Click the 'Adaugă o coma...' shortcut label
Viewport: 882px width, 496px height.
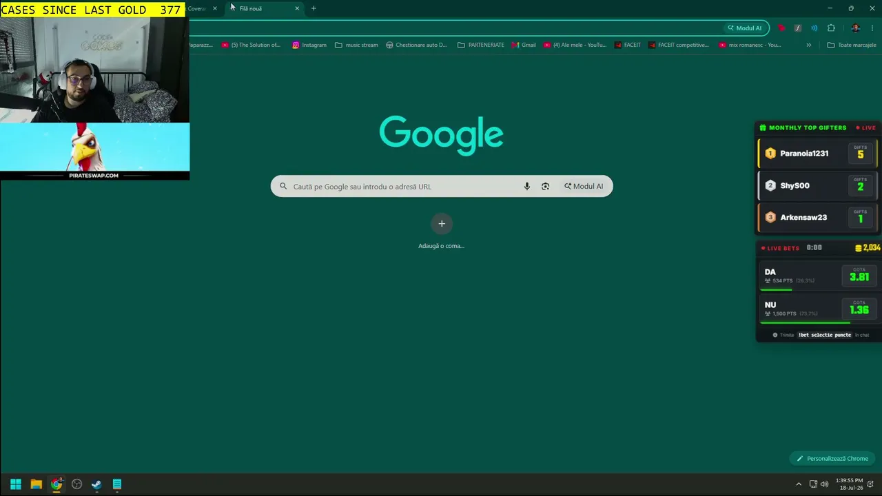tap(441, 246)
